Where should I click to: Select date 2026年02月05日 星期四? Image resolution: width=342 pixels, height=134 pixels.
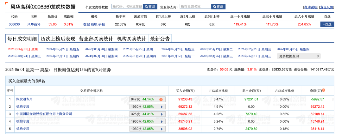pos(293,49)
